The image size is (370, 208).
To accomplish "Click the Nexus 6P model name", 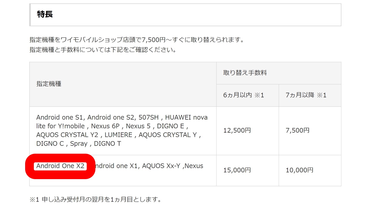I will point(107,126).
